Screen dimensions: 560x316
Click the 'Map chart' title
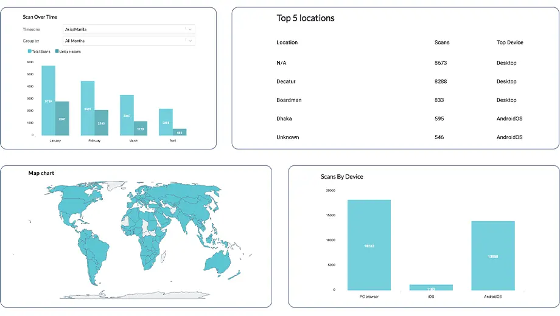41,173
